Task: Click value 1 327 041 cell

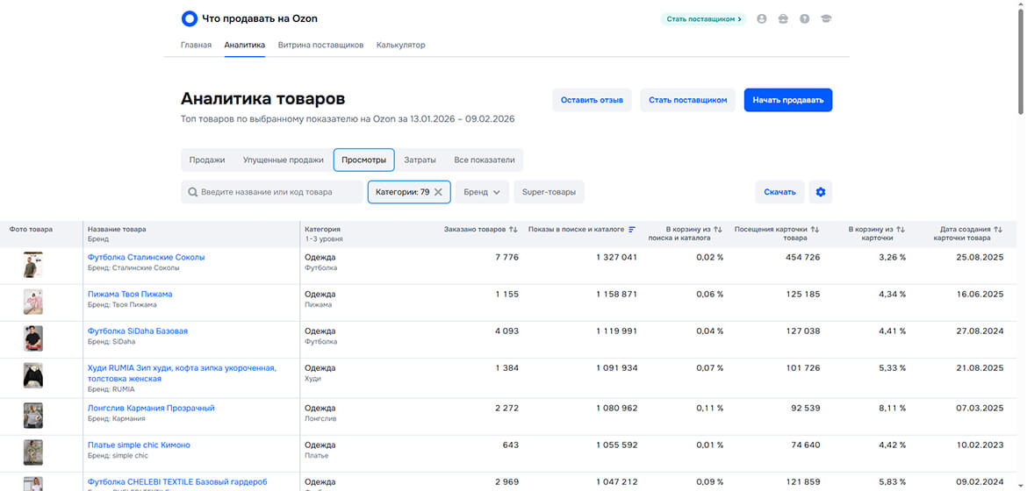Action: 616,257
